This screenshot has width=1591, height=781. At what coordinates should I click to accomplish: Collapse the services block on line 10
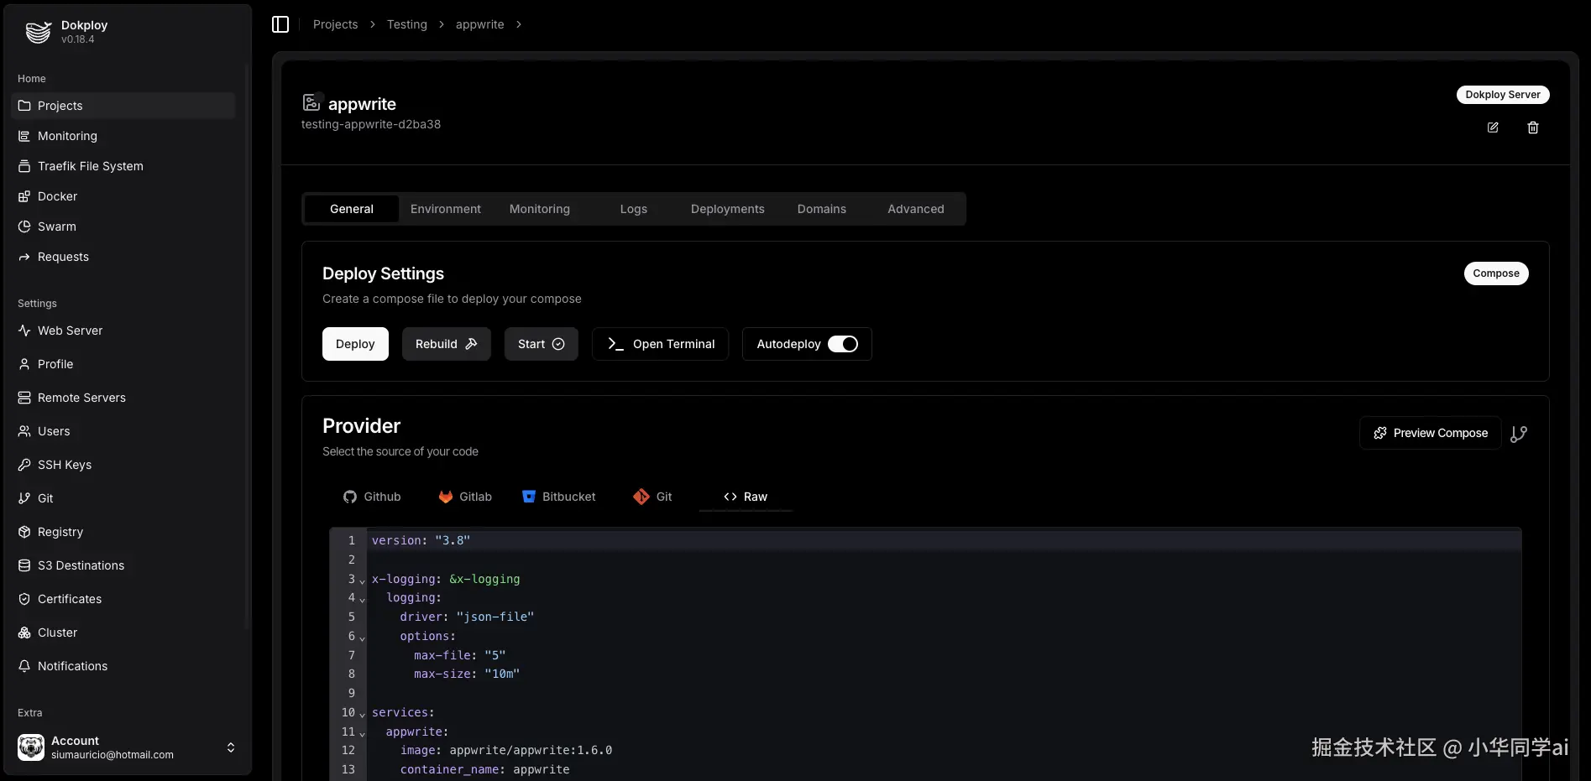point(363,714)
